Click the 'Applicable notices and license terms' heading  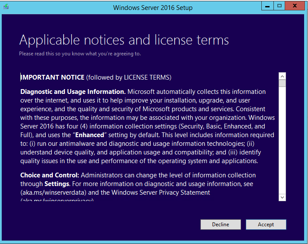[x=124, y=40]
